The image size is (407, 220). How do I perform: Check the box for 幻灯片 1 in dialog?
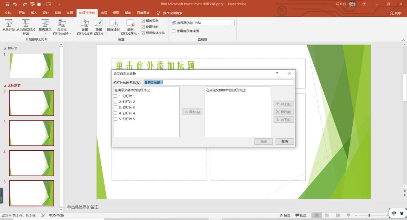pyautogui.click(x=116, y=96)
